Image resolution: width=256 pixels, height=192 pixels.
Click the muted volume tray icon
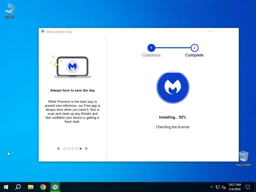tap(224, 187)
